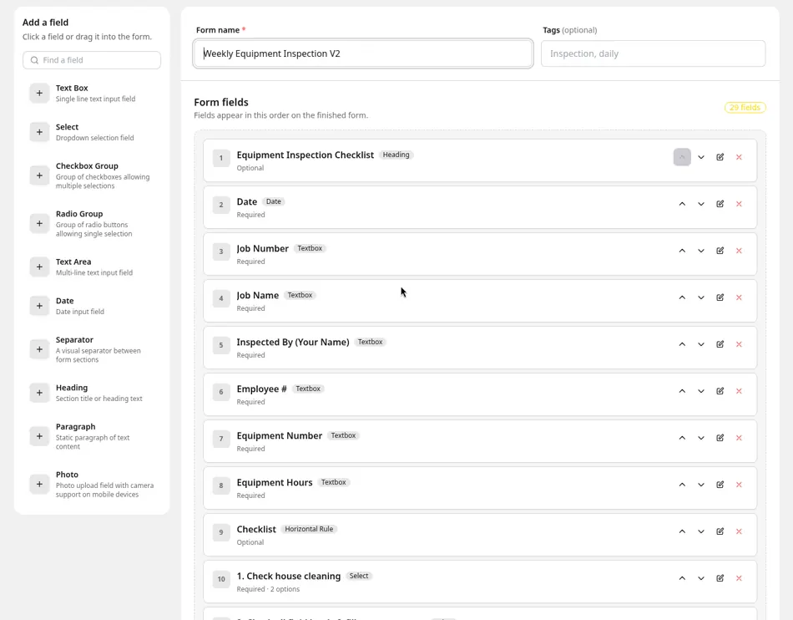Move Inspected By field down

(x=701, y=344)
